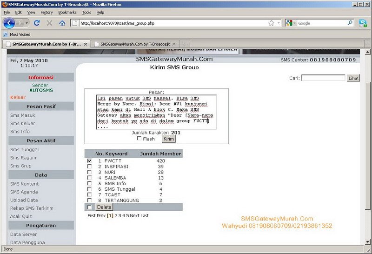
Task: Check the INSPIRASI group checkbox
Action: (89, 167)
